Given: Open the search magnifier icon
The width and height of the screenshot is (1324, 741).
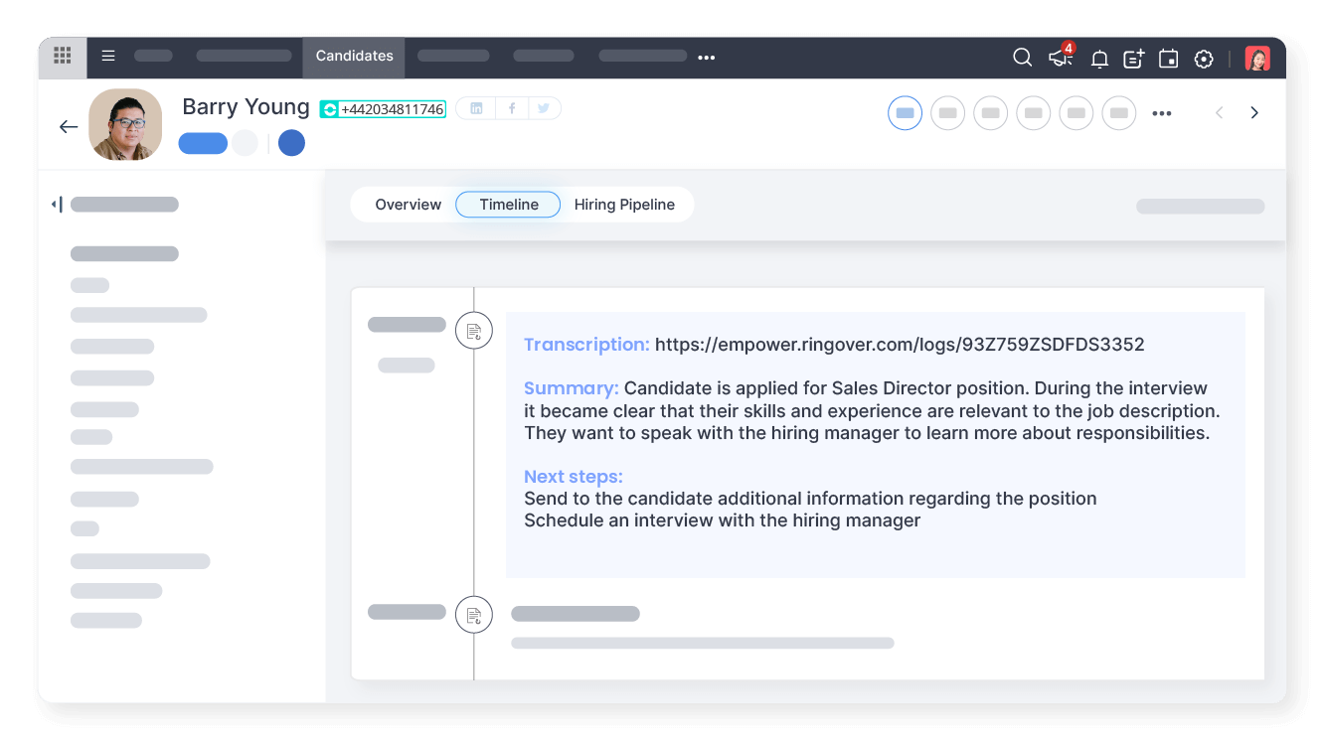Looking at the screenshot, I should (1022, 58).
